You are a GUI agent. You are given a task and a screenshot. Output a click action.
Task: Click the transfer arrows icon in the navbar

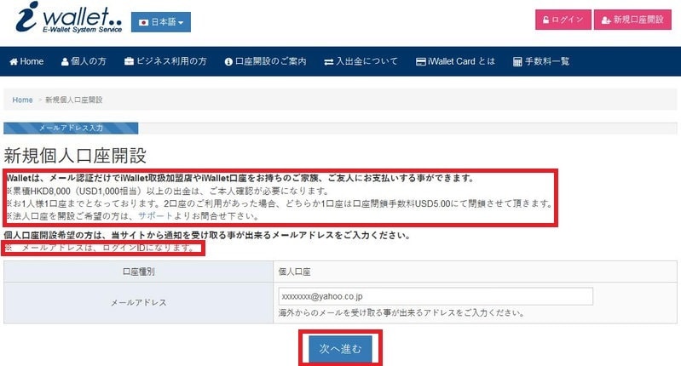329,62
